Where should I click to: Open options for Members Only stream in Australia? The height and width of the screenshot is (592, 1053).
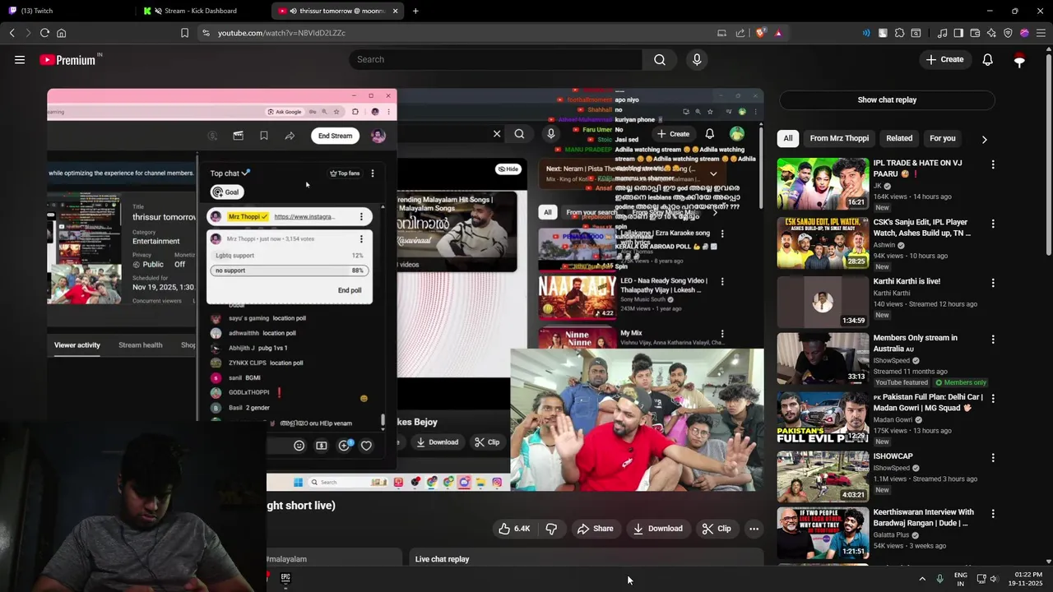click(x=993, y=339)
